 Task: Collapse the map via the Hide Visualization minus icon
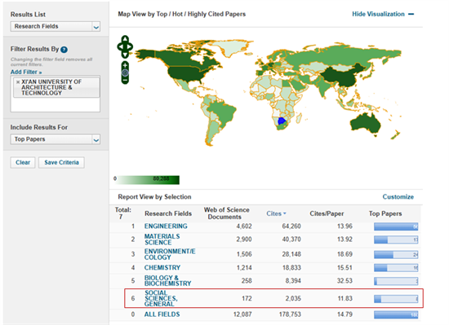point(411,14)
